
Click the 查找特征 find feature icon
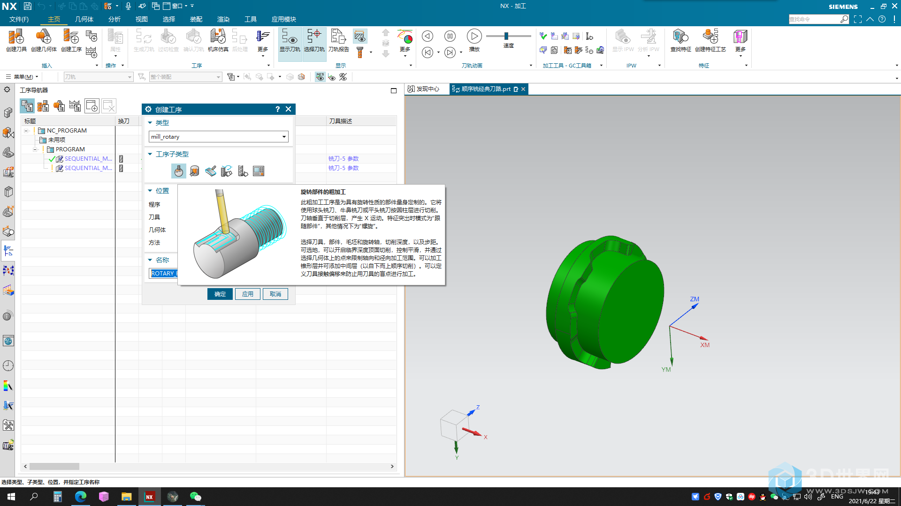click(680, 40)
